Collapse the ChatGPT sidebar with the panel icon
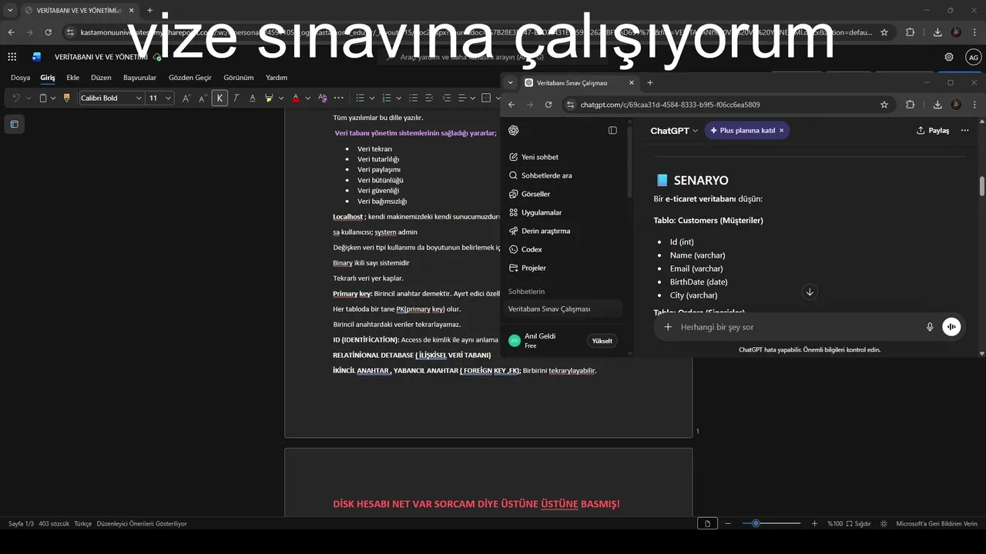 [x=612, y=131]
